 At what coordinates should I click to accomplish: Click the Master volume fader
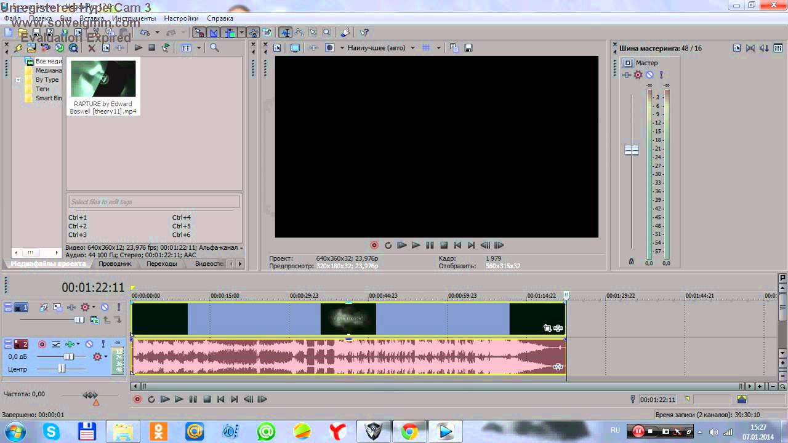tap(632, 150)
